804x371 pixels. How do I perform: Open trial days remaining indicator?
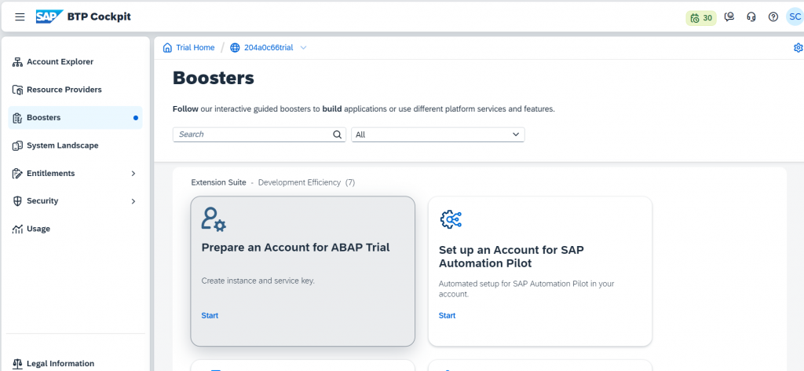(701, 17)
